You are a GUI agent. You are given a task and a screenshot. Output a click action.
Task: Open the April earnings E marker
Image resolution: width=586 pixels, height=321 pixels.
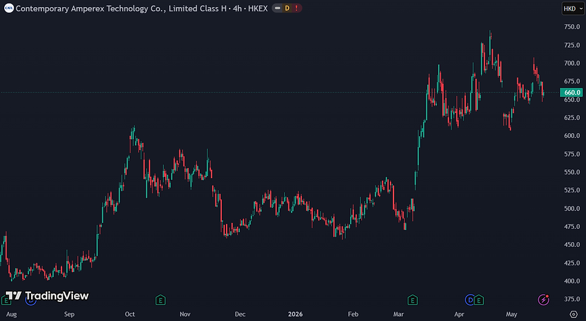click(479, 299)
